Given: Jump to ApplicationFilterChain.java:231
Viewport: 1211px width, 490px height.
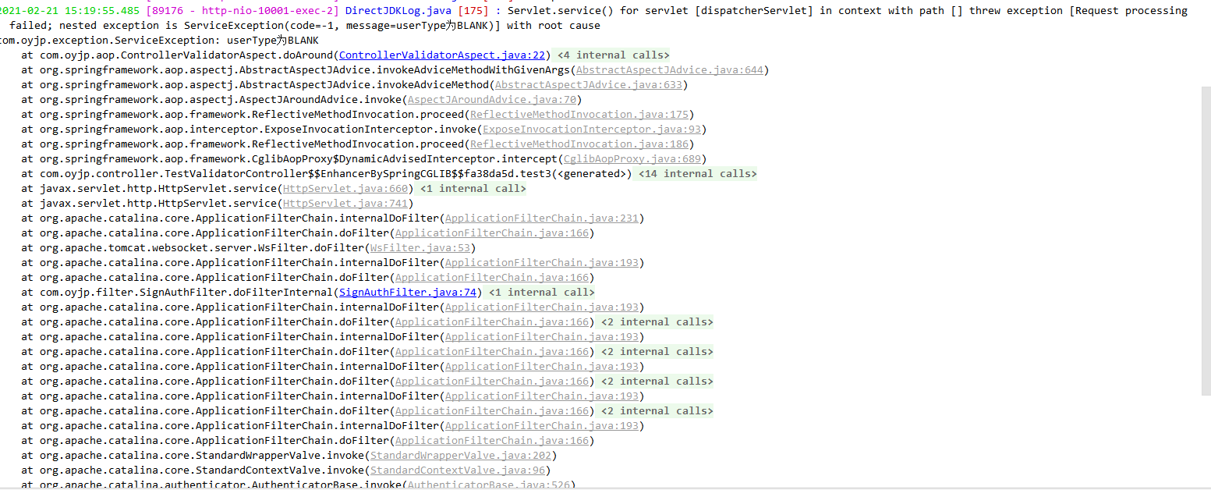Looking at the screenshot, I should 541,218.
